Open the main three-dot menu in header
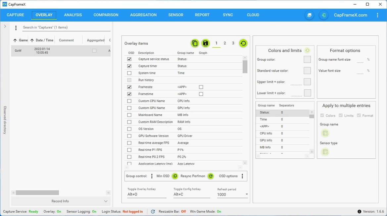 point(377,15)
